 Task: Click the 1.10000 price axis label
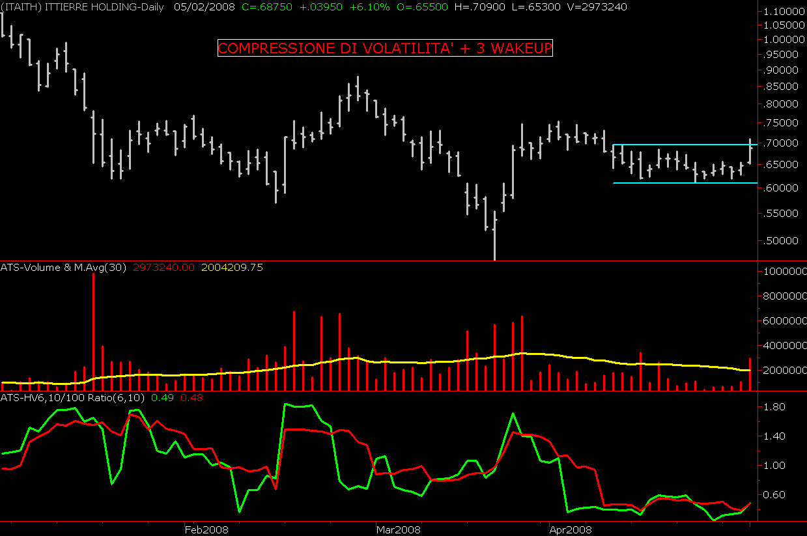(782, 12)
